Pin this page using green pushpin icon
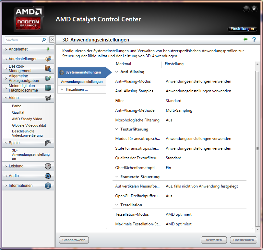263x250 pixels. click(x=245, y=40)
